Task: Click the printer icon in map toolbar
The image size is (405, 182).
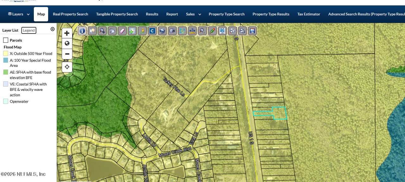Action: 242,31
